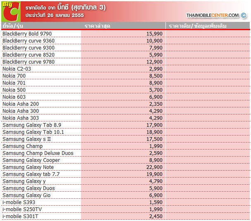Image resolution: width=251 pixels, height=221 pixels.
Task: Click the ราคาเดิม/ข้อมูลเพิ่มเติม column header
Action: pyautogui.click(x=198, y=26)
